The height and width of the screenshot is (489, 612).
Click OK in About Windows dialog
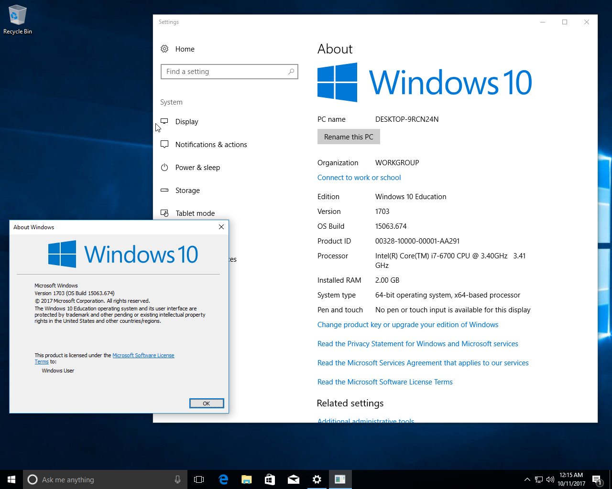207,404
